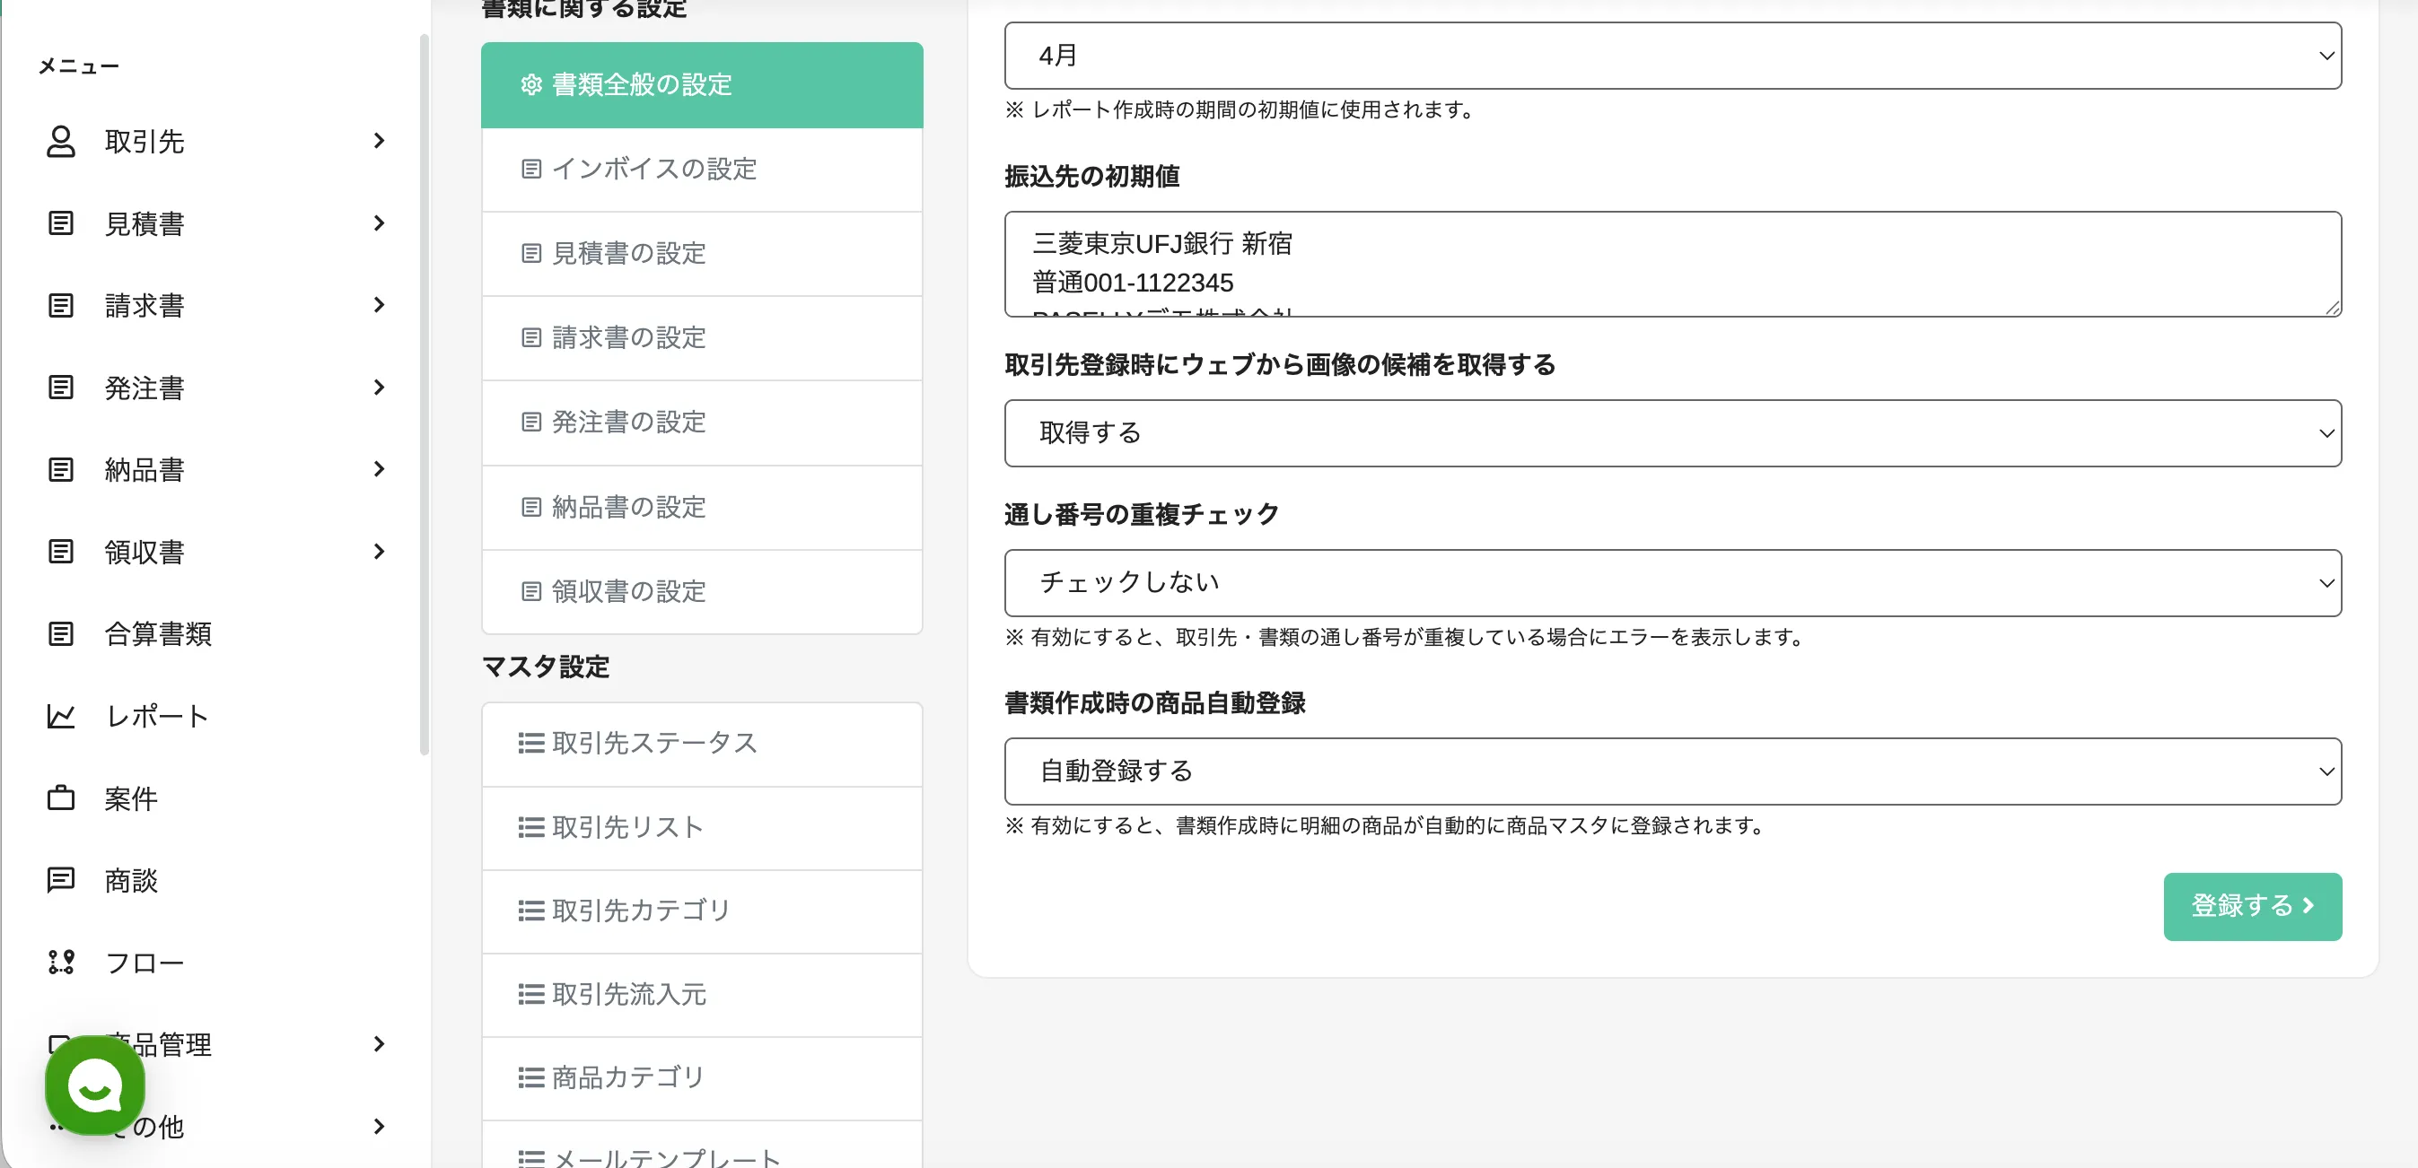Image resolution: width=2418 pixels, height=1168 pixels.
Task: Click the 商談 chat bubble icon
Action: 61,880
